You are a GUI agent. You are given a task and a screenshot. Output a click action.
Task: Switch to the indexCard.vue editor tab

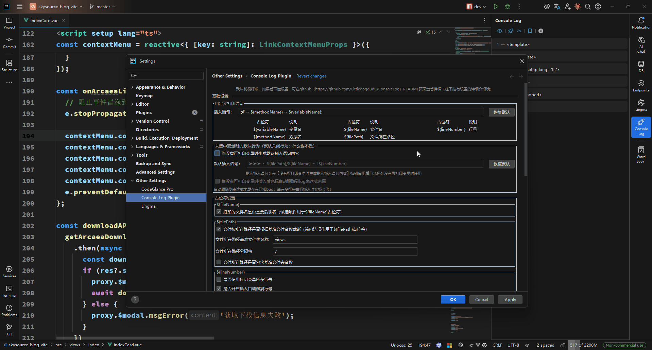tap(44, 20)
